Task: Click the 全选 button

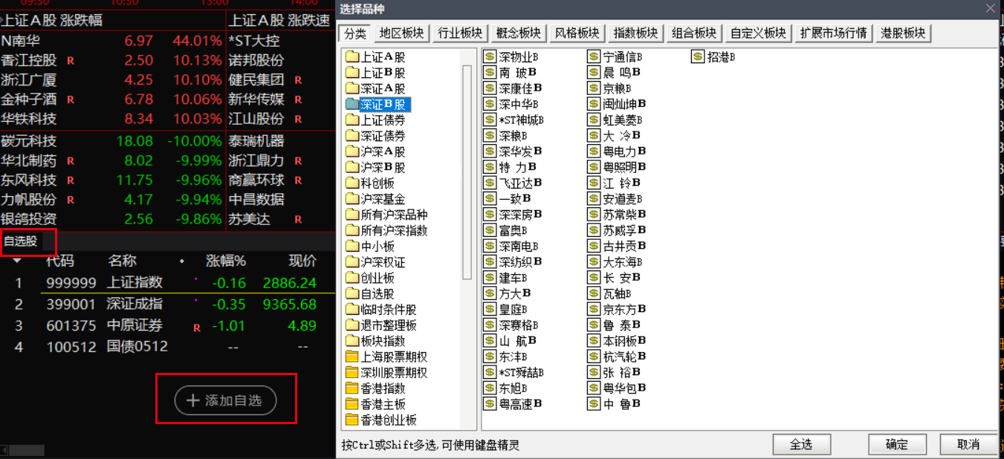Action: tap(801, 444)
